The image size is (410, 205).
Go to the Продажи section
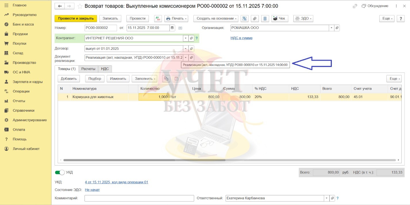(x=20, y=34)
